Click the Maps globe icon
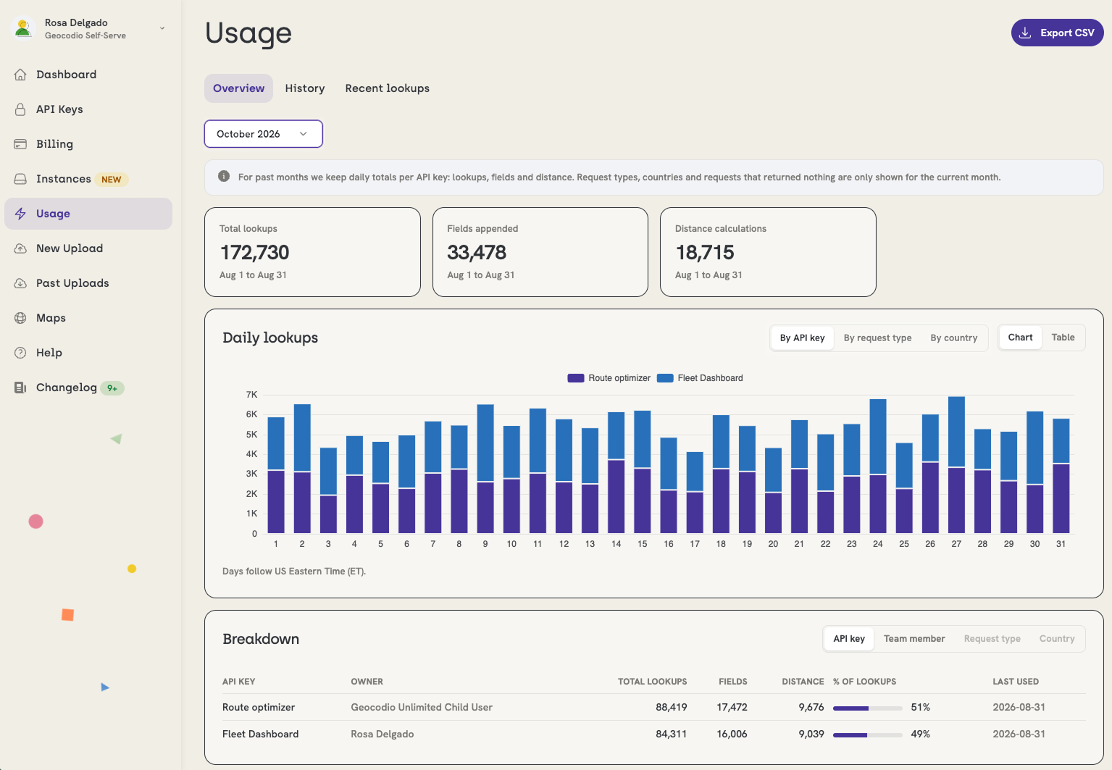 (20, 318)
